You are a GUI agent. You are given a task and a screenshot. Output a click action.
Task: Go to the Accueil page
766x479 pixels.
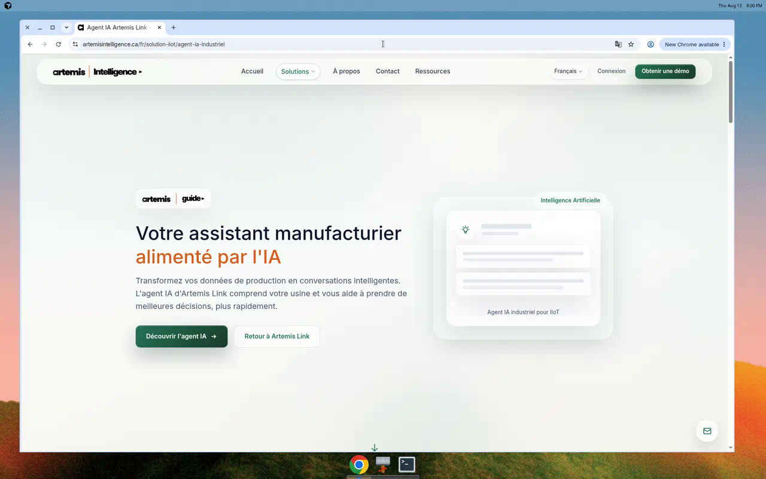[x=252, y=71]
